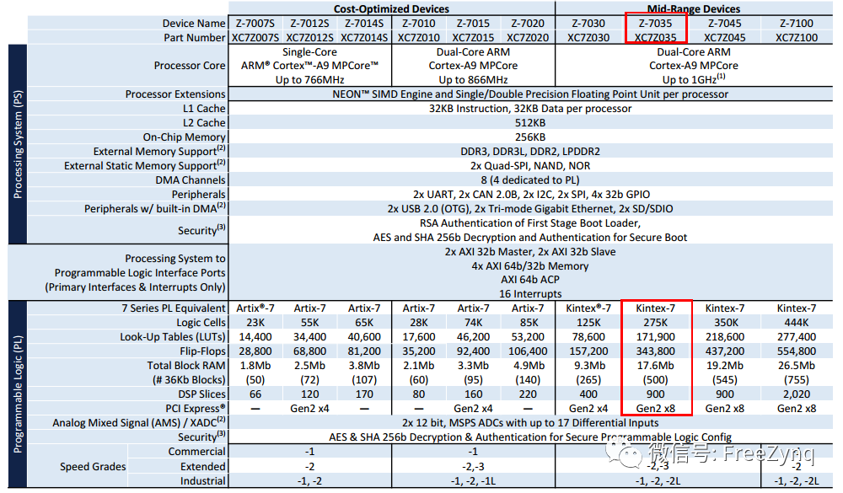The image size is (843, 493).
Task: Click the L2 Cache value 512KB
Action: pyautogui.click(x=530, y=122)
